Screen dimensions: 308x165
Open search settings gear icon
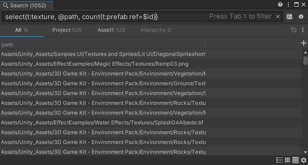(x=304, y=160)
